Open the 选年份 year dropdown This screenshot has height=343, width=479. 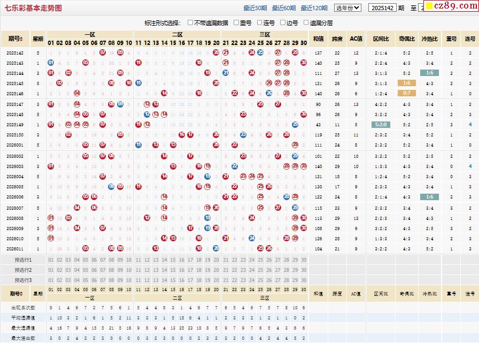point(347,8)
